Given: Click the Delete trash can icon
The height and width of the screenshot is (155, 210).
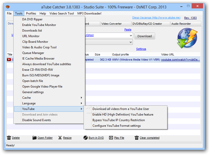Looking at the screenshot, I should pos(9,138).
